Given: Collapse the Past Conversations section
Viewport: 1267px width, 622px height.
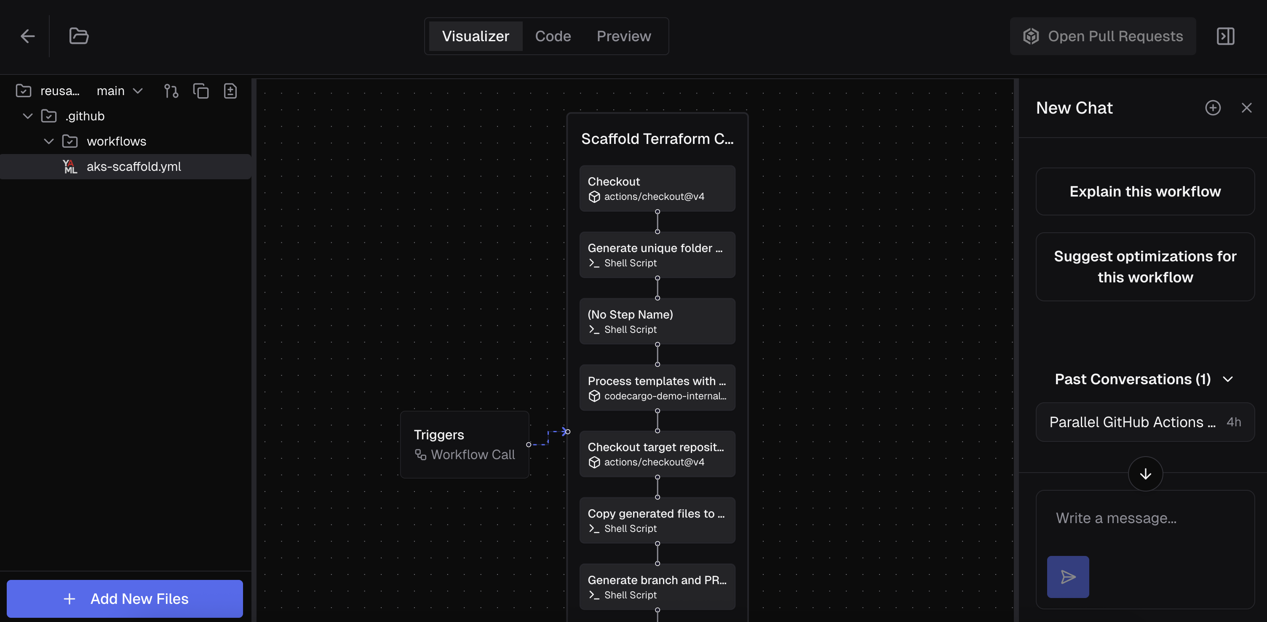Looking at the screenshot, I should click(1229, 379).
